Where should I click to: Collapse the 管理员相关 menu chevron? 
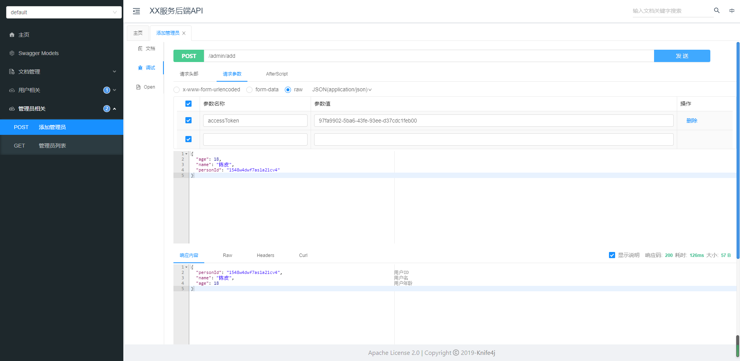tap(114, 109)
